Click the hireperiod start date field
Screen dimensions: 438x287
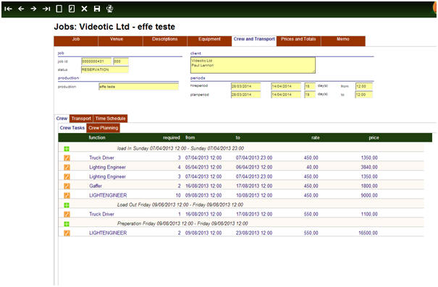tap(246, 86)
